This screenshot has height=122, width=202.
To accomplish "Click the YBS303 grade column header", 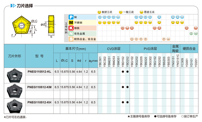I will [x=169, y=62].
